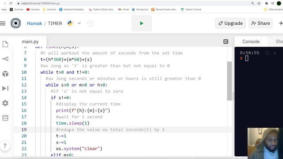Click the time.sleep(1) line

[73, 123]
